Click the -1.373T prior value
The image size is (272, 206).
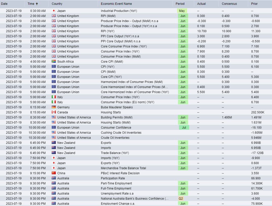point(256,168)
